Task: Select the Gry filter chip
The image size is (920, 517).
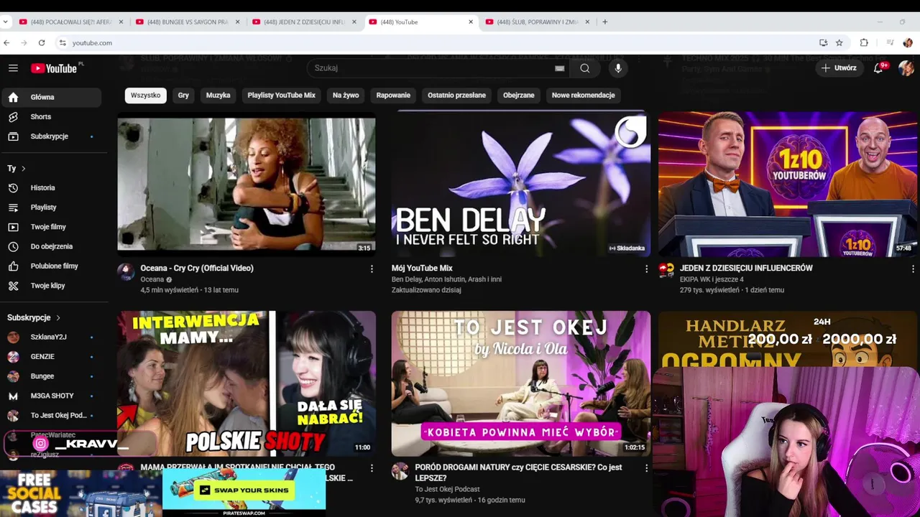Action: pyautogui.click(x=183, y=96)
